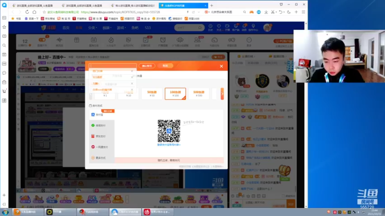The height and width of the screenshot is (216, 385).
Task: Open Windows Start button
Action: [x=5, y=212]
